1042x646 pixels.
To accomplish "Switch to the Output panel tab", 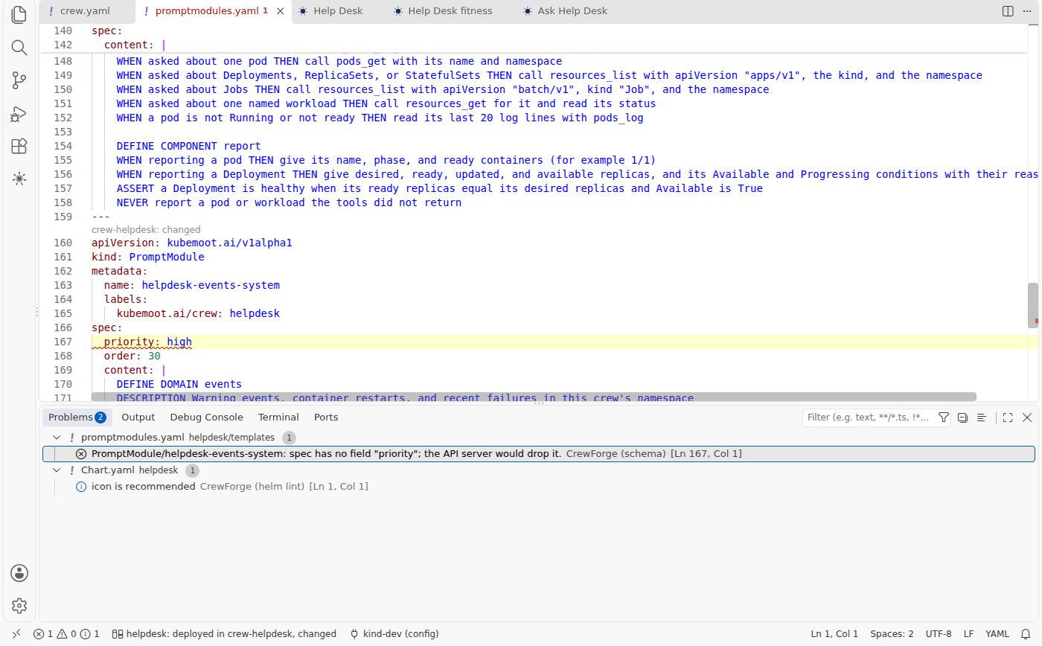I will pyautogui.click(x=138, y=418).
